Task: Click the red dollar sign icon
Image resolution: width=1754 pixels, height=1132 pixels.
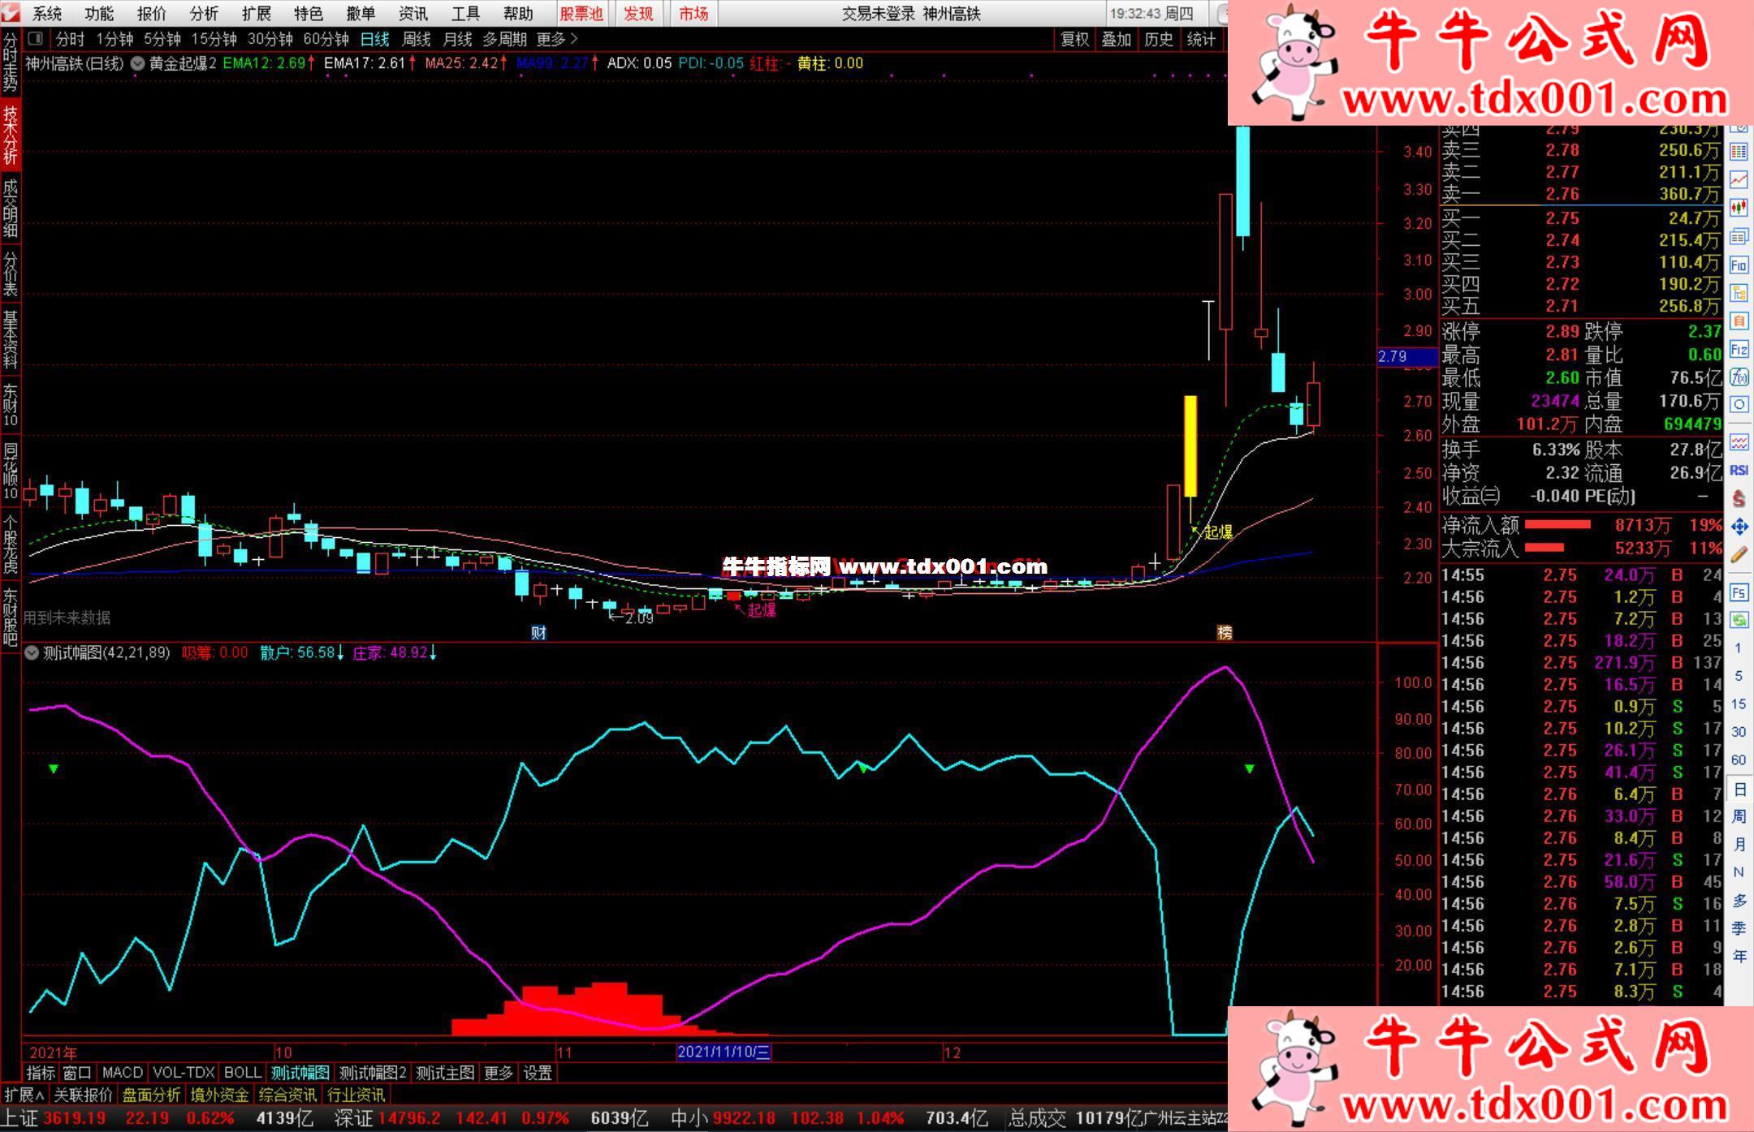Action: 1739,499
